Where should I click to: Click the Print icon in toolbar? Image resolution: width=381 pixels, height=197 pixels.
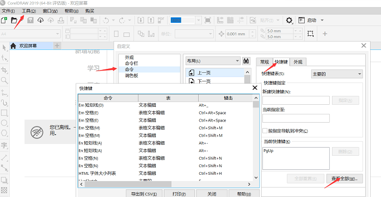61,20
